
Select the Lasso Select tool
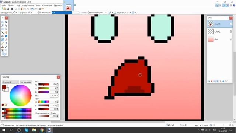click(x=3, y=25)
